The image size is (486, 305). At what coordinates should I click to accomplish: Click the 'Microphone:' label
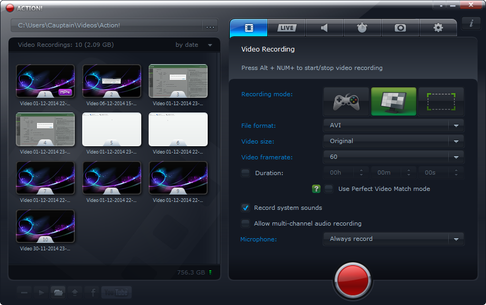click(x=258, y=239)
